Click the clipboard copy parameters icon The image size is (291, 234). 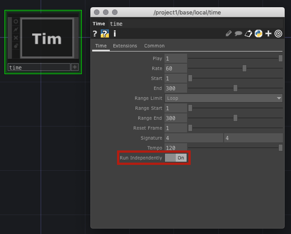pyautogui.click(x=249, y=33)
